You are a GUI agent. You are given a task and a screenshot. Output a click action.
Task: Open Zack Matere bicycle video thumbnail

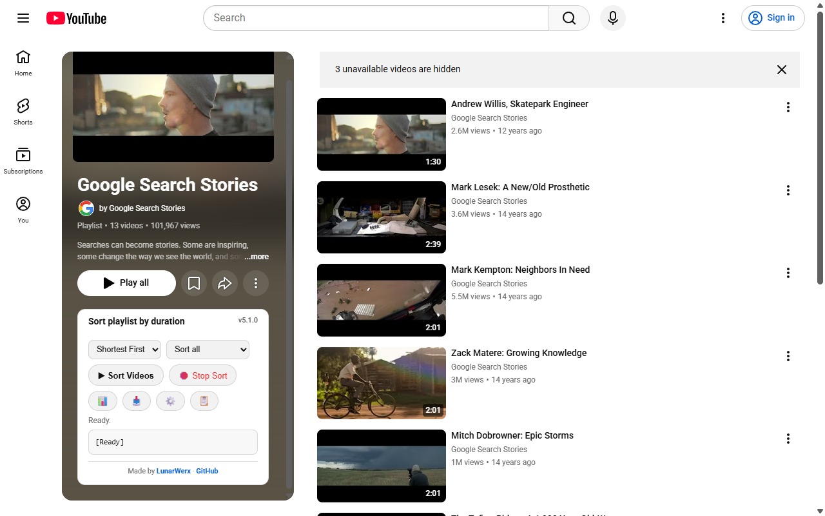click(x=382, y=383)
